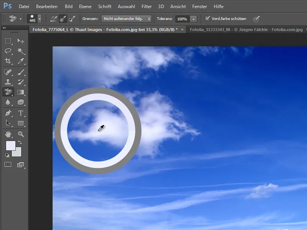Open the brush preset picker arrow

coord(40,19)
